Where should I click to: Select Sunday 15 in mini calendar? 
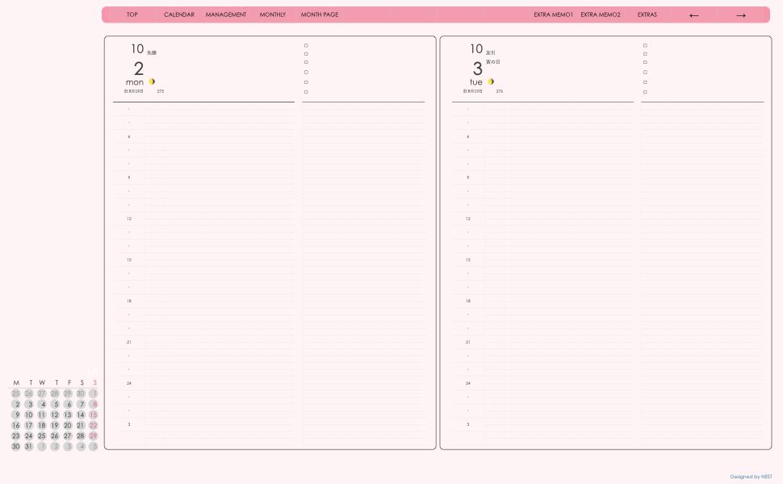94,415
